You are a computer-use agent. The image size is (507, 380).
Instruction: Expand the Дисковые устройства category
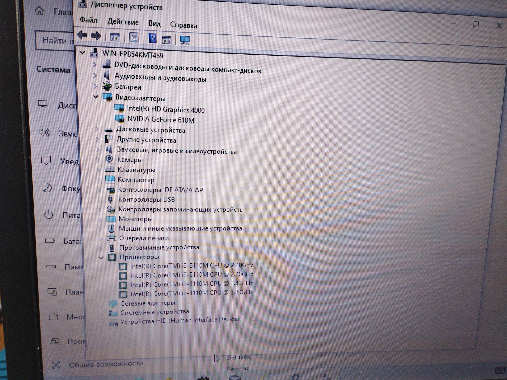97,129
